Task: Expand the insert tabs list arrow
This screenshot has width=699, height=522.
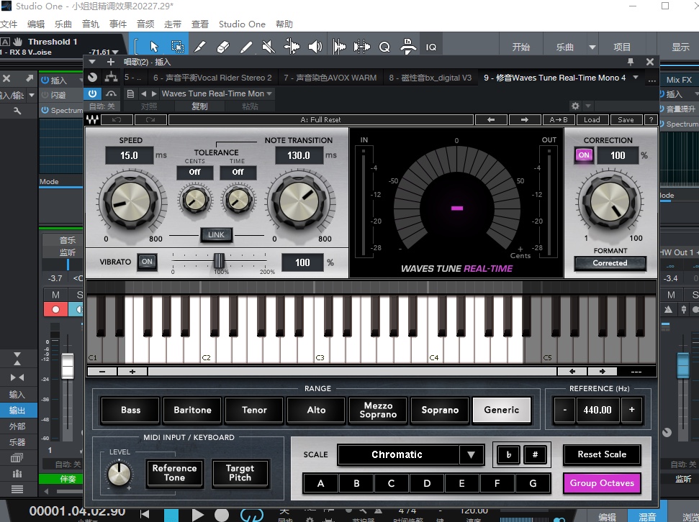Action: pyautogui.click(x=636, y=78)
